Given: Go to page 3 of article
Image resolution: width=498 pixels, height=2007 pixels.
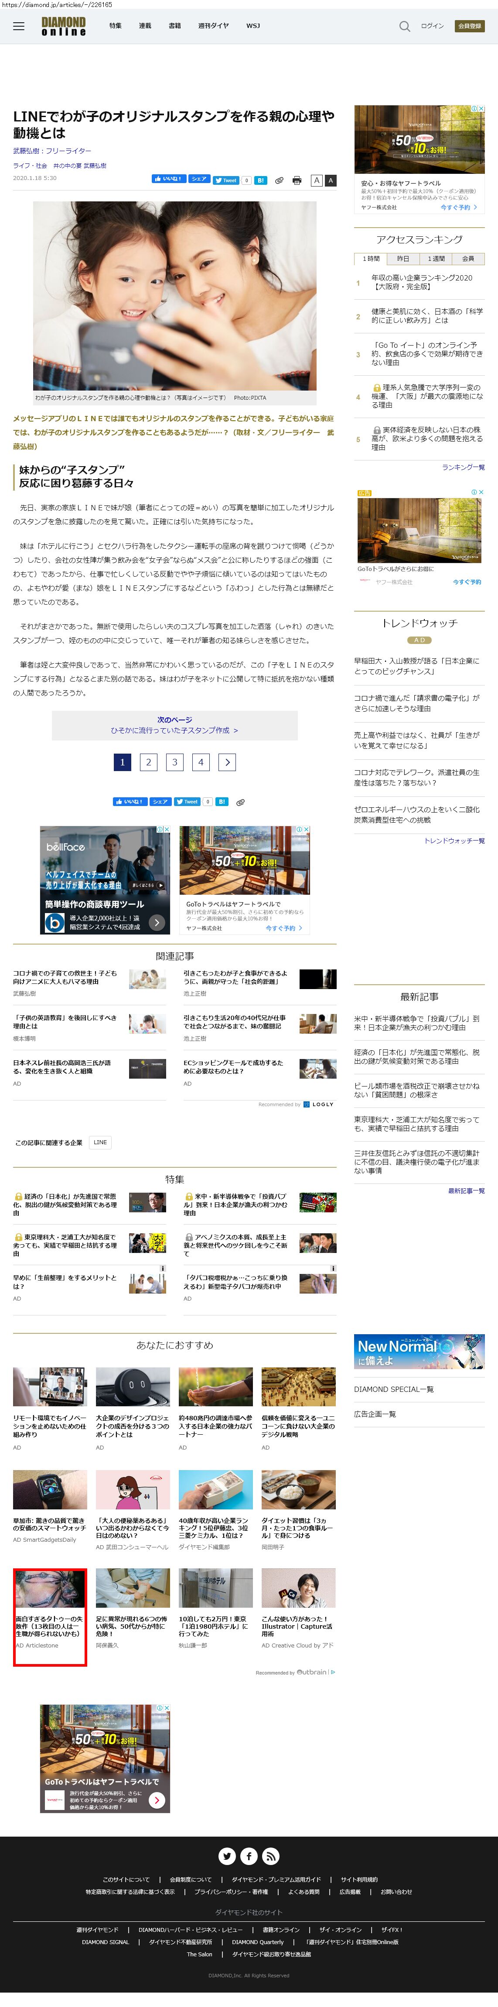Looking at the screenshot, I should pyautogui.click(x=174, y=762).
